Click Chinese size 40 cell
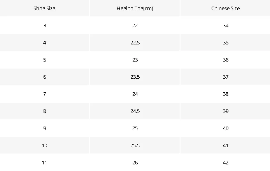 [225, 129]
